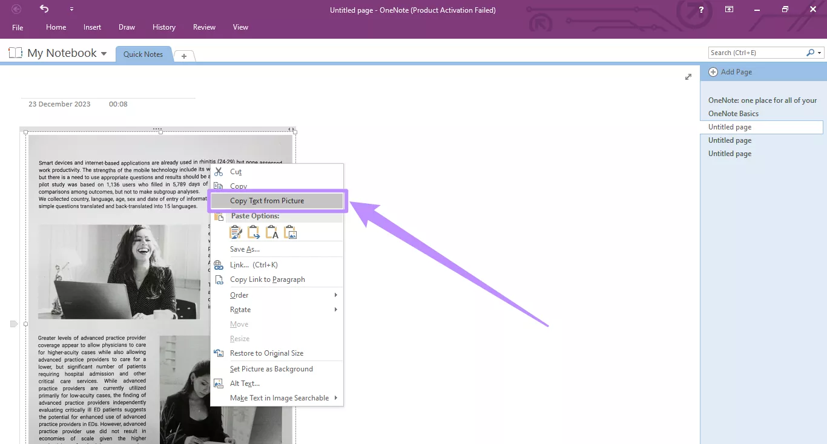Expand the Rotate submenu arrow
The image size is (827, 444).
pos(336,310)
